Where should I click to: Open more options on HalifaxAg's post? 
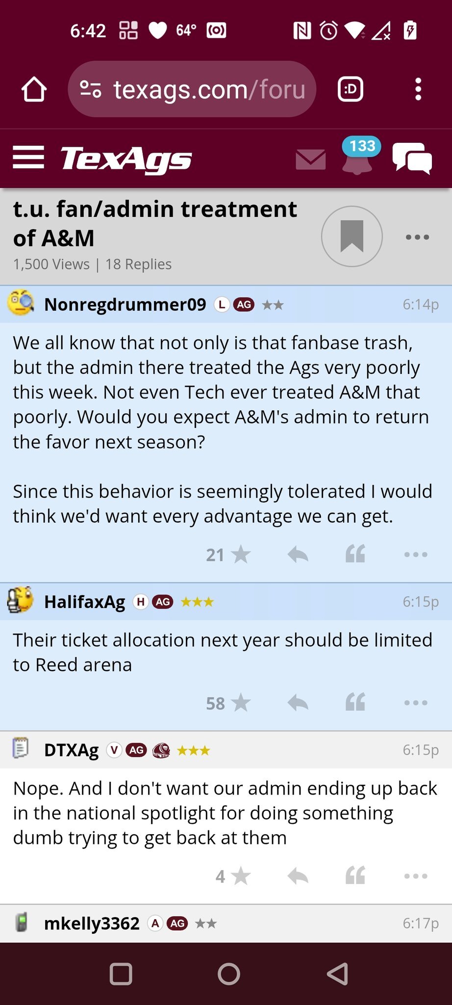(x=416, y=703)
